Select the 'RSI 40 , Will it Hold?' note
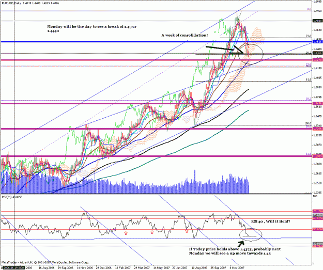 coord(270,221)
